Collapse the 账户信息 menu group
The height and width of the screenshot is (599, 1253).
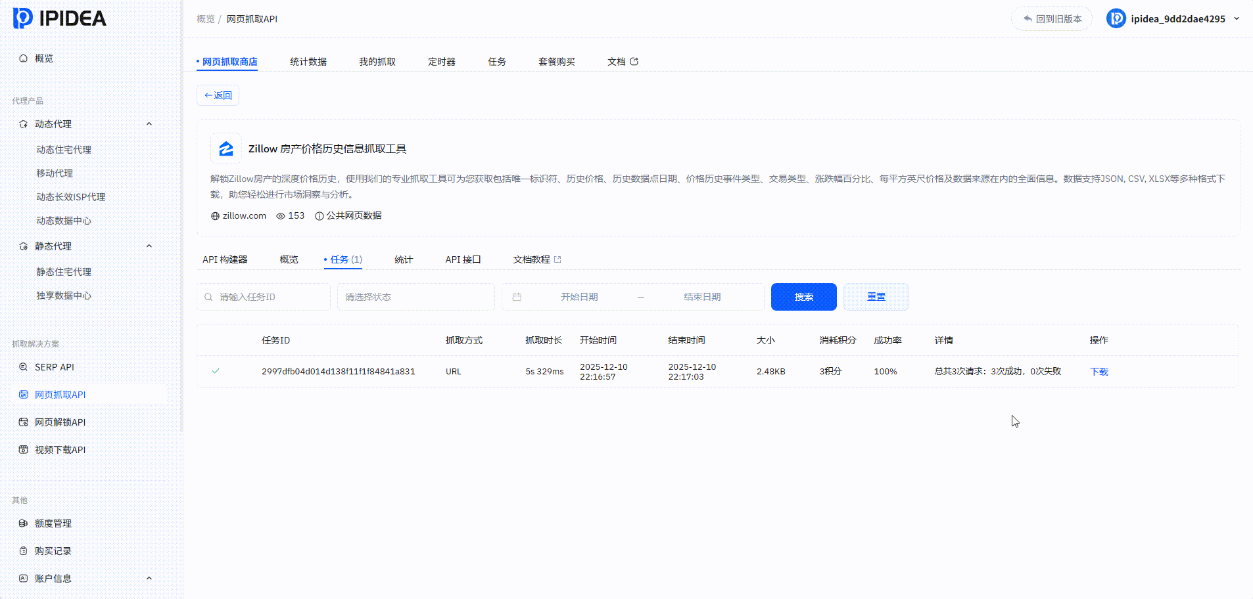coord(149,578)
